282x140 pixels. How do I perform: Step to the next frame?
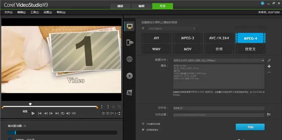51,113
